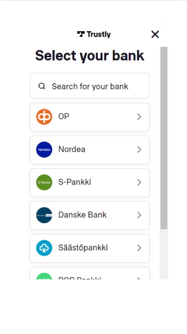Click the Trustly logo at top
Viewport: 187px width, 334px height.
click(x=94, y=34)
